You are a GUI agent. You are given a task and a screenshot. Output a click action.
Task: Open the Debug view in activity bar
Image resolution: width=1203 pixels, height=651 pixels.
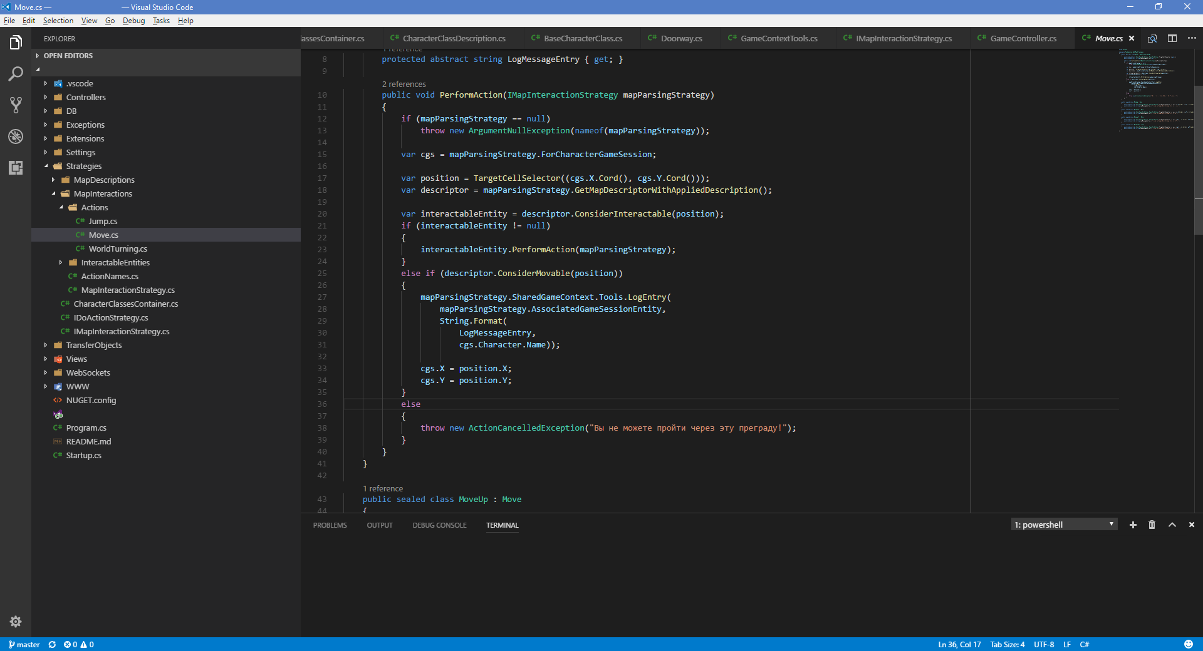coord(16,136)
